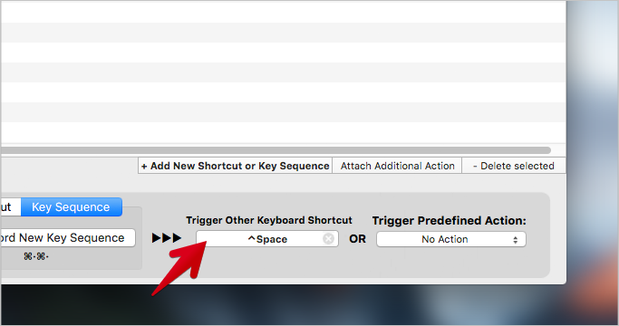The height and width of the screenshot is (326, 619).
Task: Click the OR text between options
Action: click(358, 239)
